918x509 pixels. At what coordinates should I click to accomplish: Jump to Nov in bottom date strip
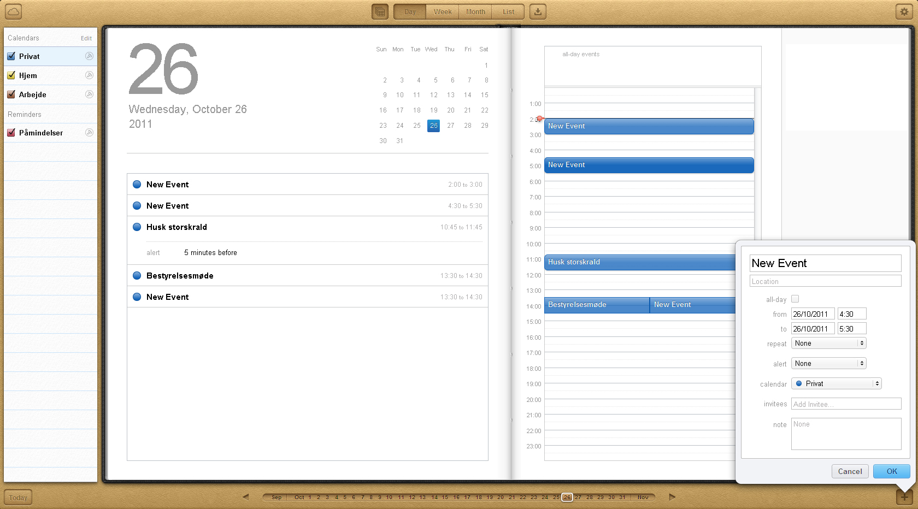tap(643, 497)
